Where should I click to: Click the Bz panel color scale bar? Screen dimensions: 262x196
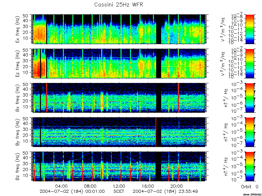pyautogui.click(x=250, y=167)
